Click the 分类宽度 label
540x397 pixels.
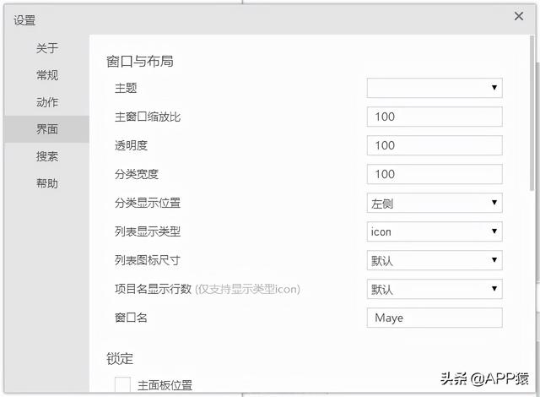(137, 174)
